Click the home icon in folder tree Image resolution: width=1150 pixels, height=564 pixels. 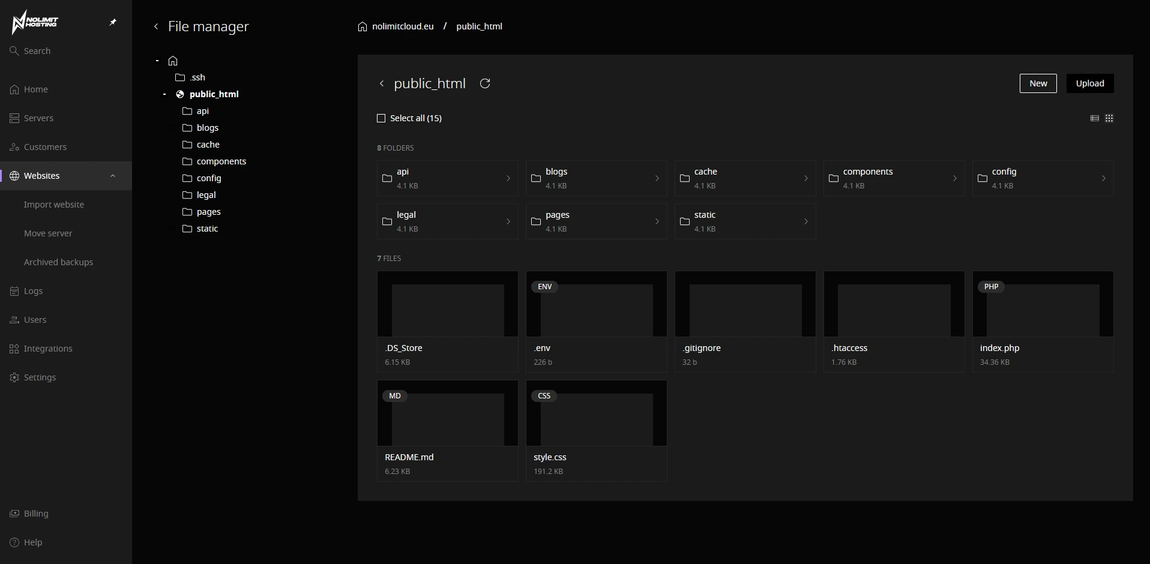coord(173,61)
